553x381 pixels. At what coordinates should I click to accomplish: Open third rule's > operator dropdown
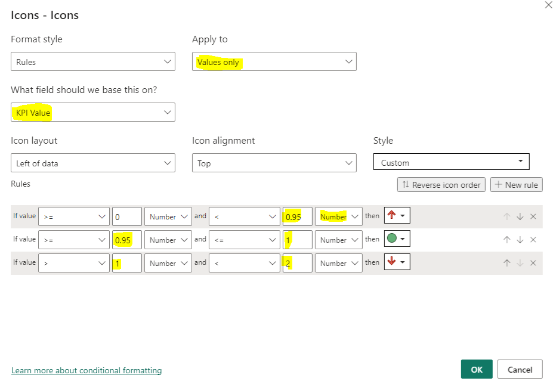[74, 263]
